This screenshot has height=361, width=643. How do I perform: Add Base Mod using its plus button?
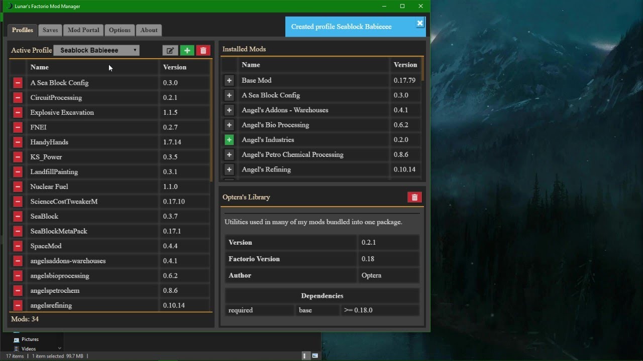point(229,80)
